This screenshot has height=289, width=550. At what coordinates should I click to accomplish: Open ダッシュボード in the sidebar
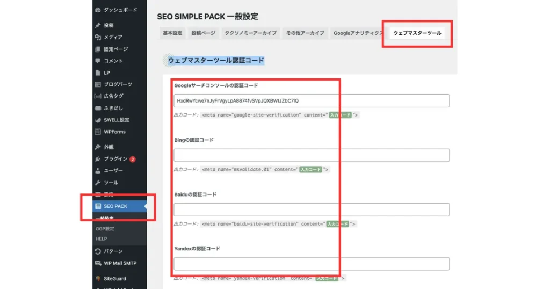[x=119, y=10]
